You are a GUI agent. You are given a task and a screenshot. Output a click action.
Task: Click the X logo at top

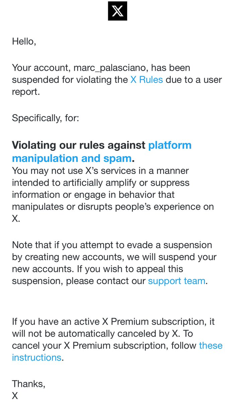(117, 11)
